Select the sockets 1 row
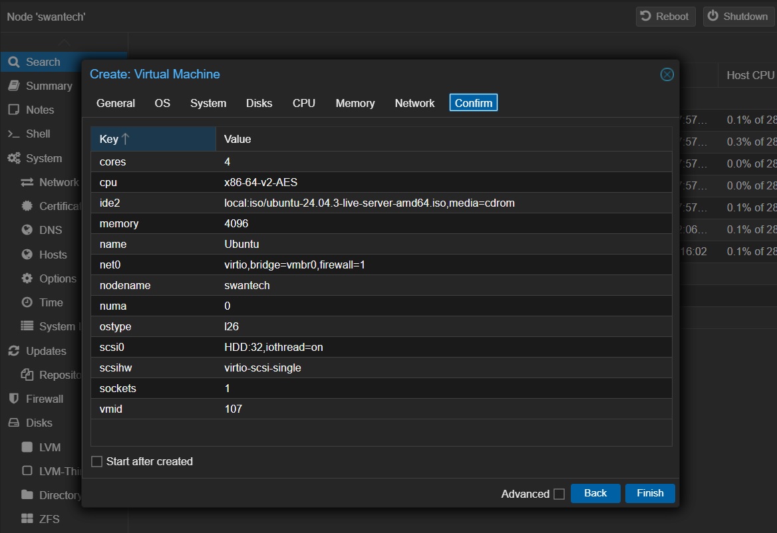Image resolution: width=777 pixels, height=533 pixels. pyautogui.click(x=381, y=389)
